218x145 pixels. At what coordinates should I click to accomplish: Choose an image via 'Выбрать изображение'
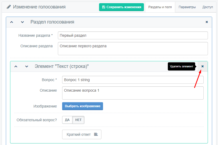pos(83,106)
